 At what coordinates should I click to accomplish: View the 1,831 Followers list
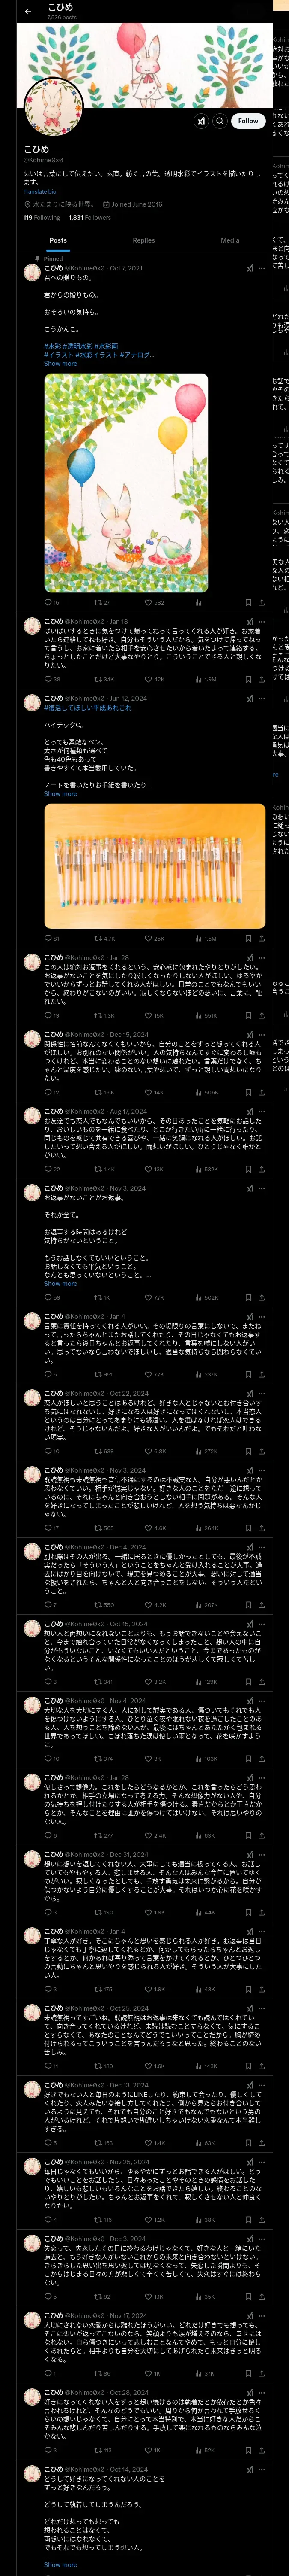[x=89, y=217]
